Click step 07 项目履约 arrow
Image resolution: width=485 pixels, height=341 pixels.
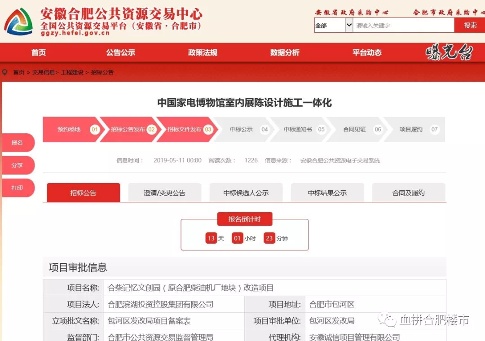pos(412,129)
